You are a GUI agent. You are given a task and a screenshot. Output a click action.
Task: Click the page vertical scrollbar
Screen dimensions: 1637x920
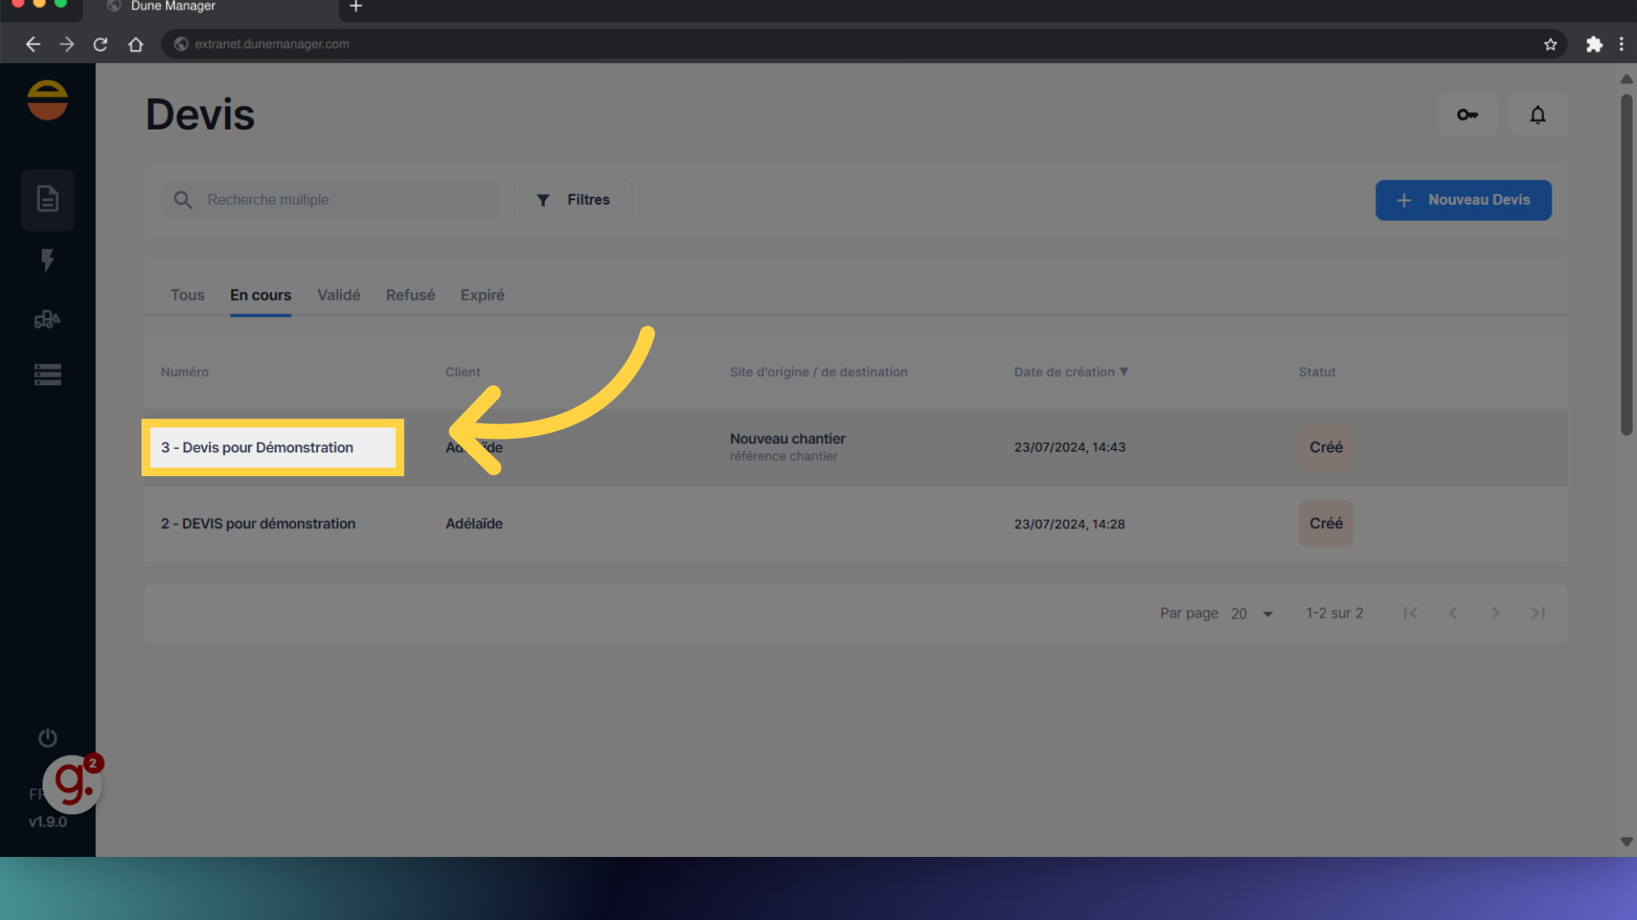click(1626, 264)
